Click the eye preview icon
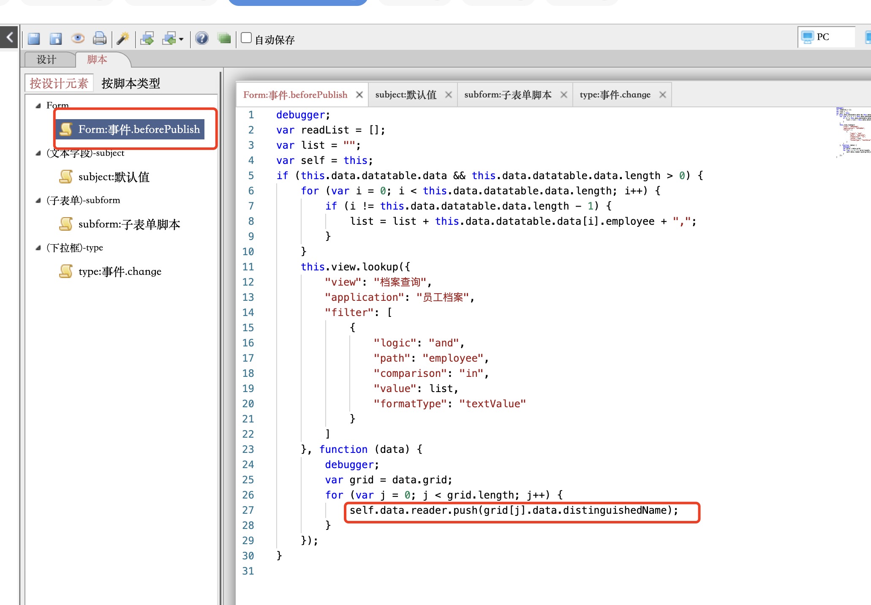 (77, 39)
